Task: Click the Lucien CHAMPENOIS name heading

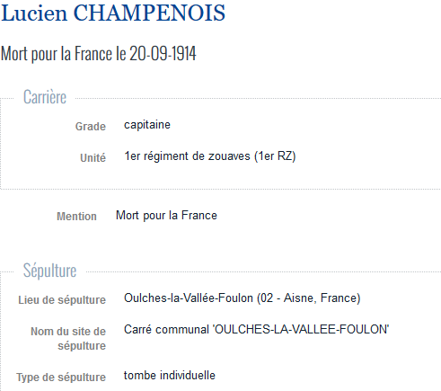Action: coord(113,13)
